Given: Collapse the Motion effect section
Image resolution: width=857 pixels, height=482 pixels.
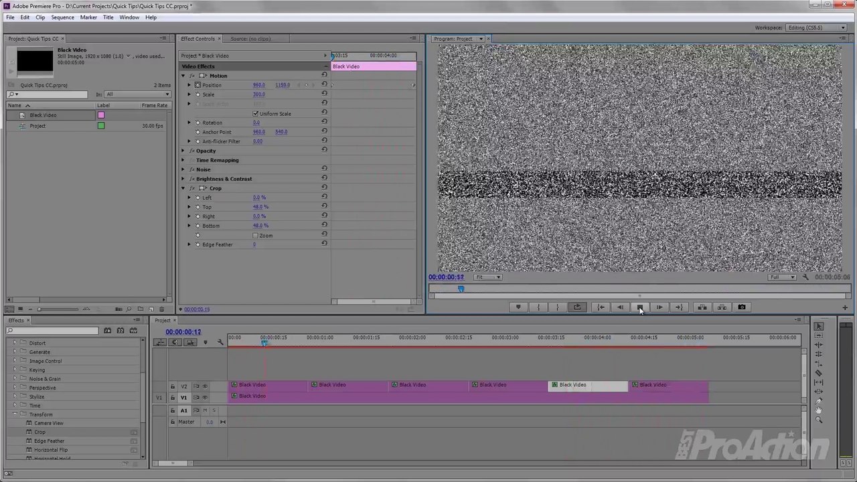Looking at the screenshot, I should coord(183,76).
